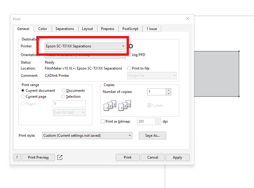
Task: Click the Print Preview button
Action: [x=38, y=157]
